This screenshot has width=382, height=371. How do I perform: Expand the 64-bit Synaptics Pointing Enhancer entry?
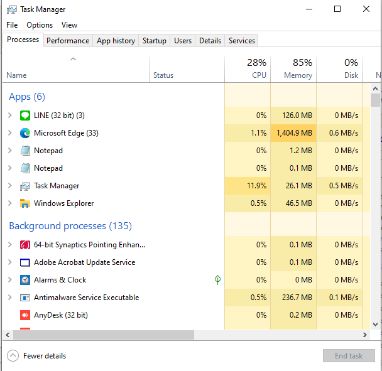click(x=10, y=244)
